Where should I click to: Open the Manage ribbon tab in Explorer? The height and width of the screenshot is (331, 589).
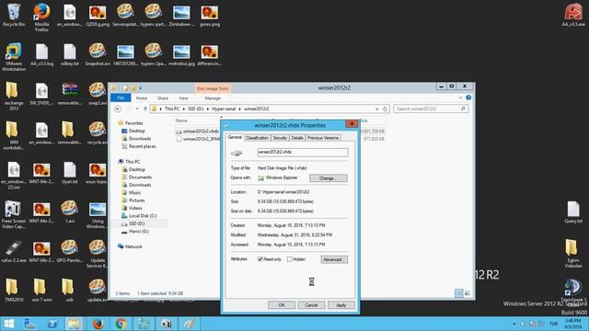[213, 98]
